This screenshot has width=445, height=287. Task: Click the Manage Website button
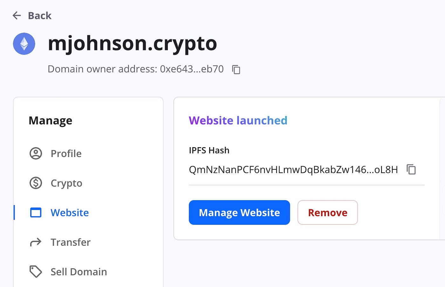pos(239,212)
